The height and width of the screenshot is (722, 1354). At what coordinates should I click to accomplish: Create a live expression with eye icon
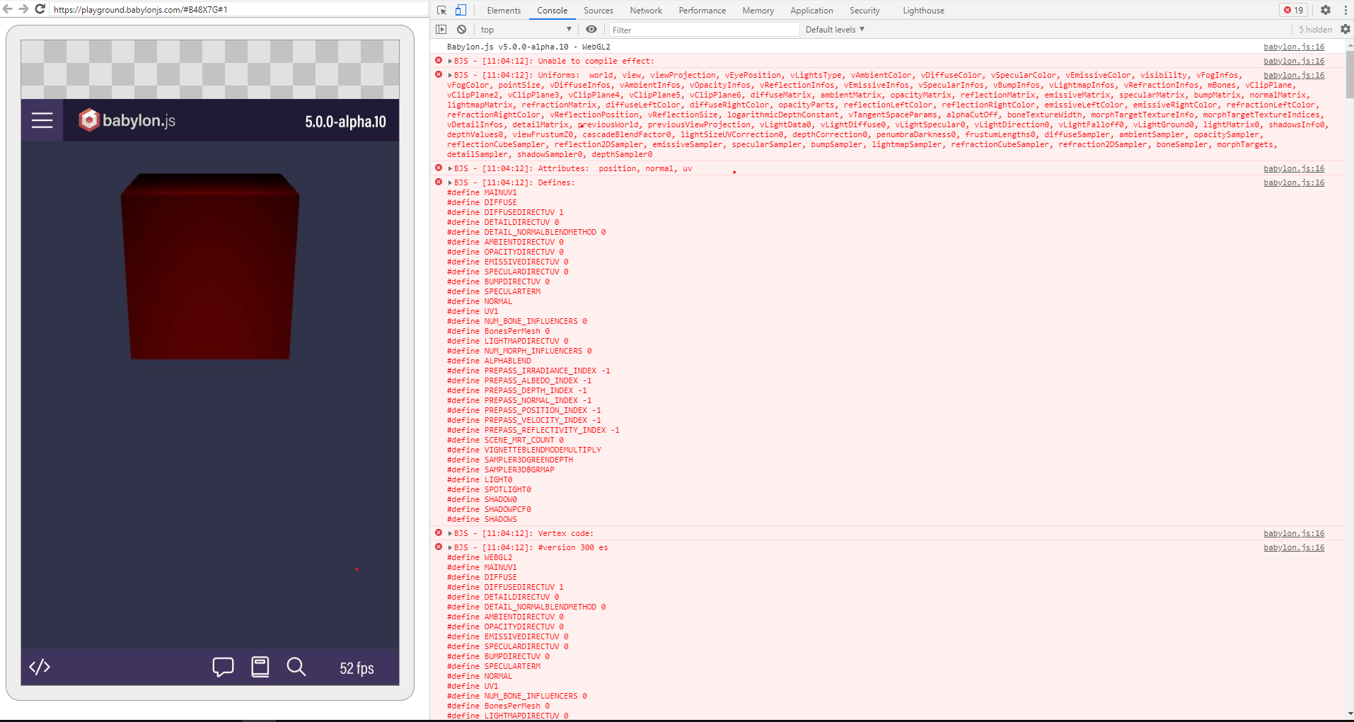(591, 29)
